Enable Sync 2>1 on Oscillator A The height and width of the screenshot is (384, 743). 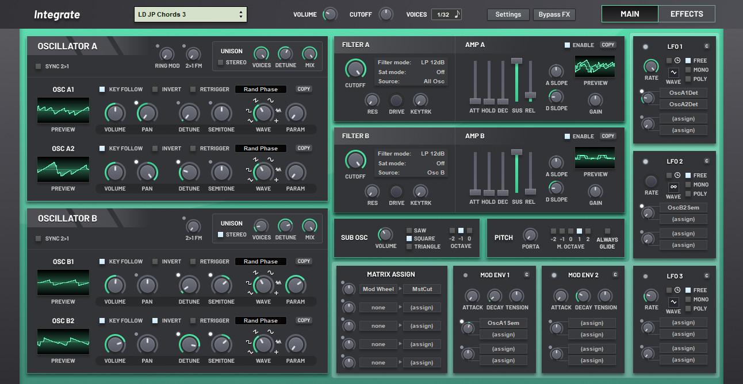pyautogui.click(x=39, y=67)
